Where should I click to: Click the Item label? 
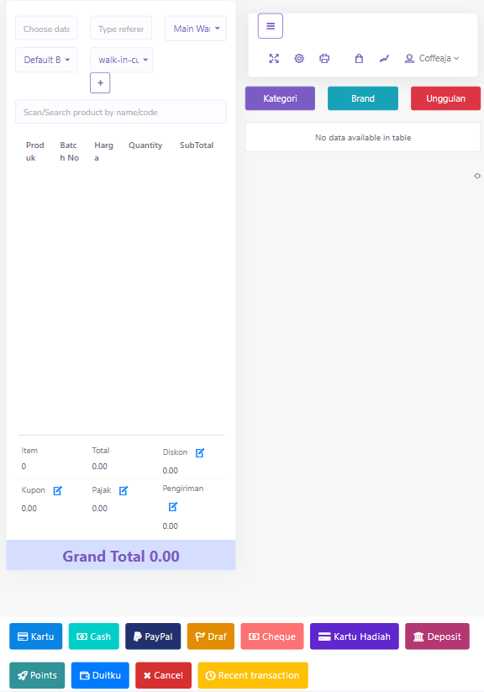(29, 451)
